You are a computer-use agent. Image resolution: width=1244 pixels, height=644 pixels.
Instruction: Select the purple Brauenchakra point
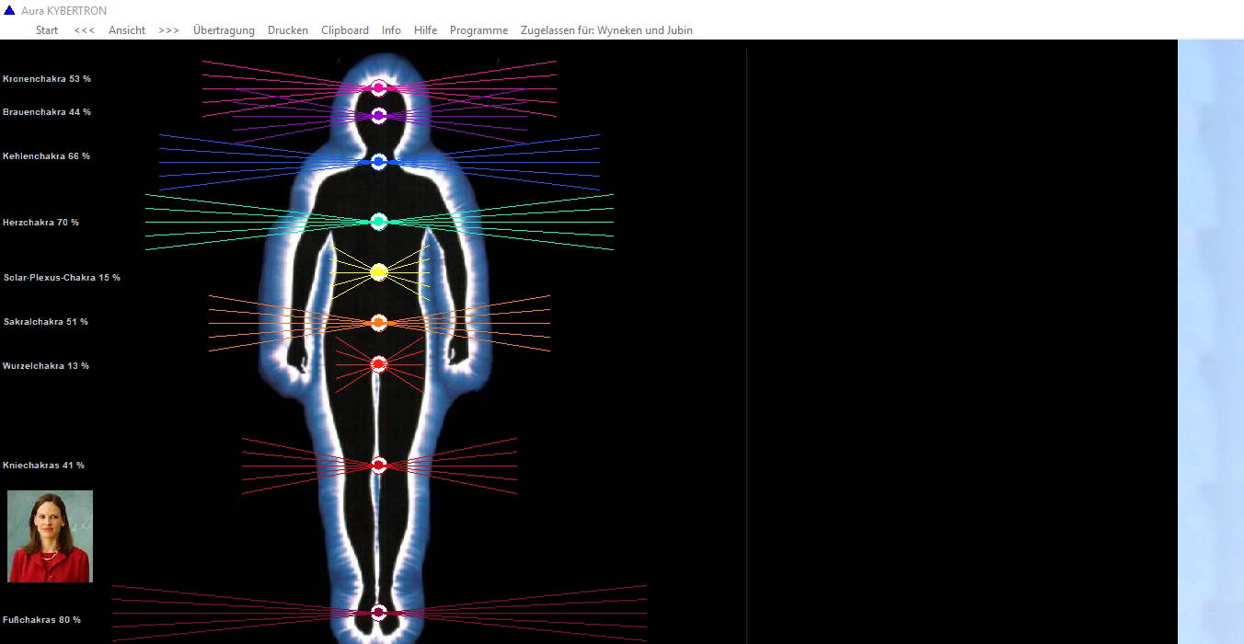click(x=378, y=115)
